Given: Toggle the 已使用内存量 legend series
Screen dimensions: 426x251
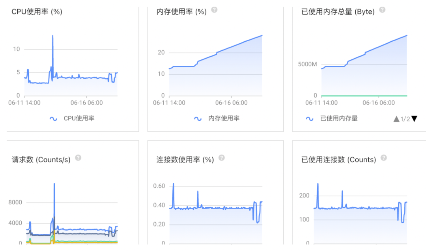Looking at the screenshot, I should pos(332,118).
